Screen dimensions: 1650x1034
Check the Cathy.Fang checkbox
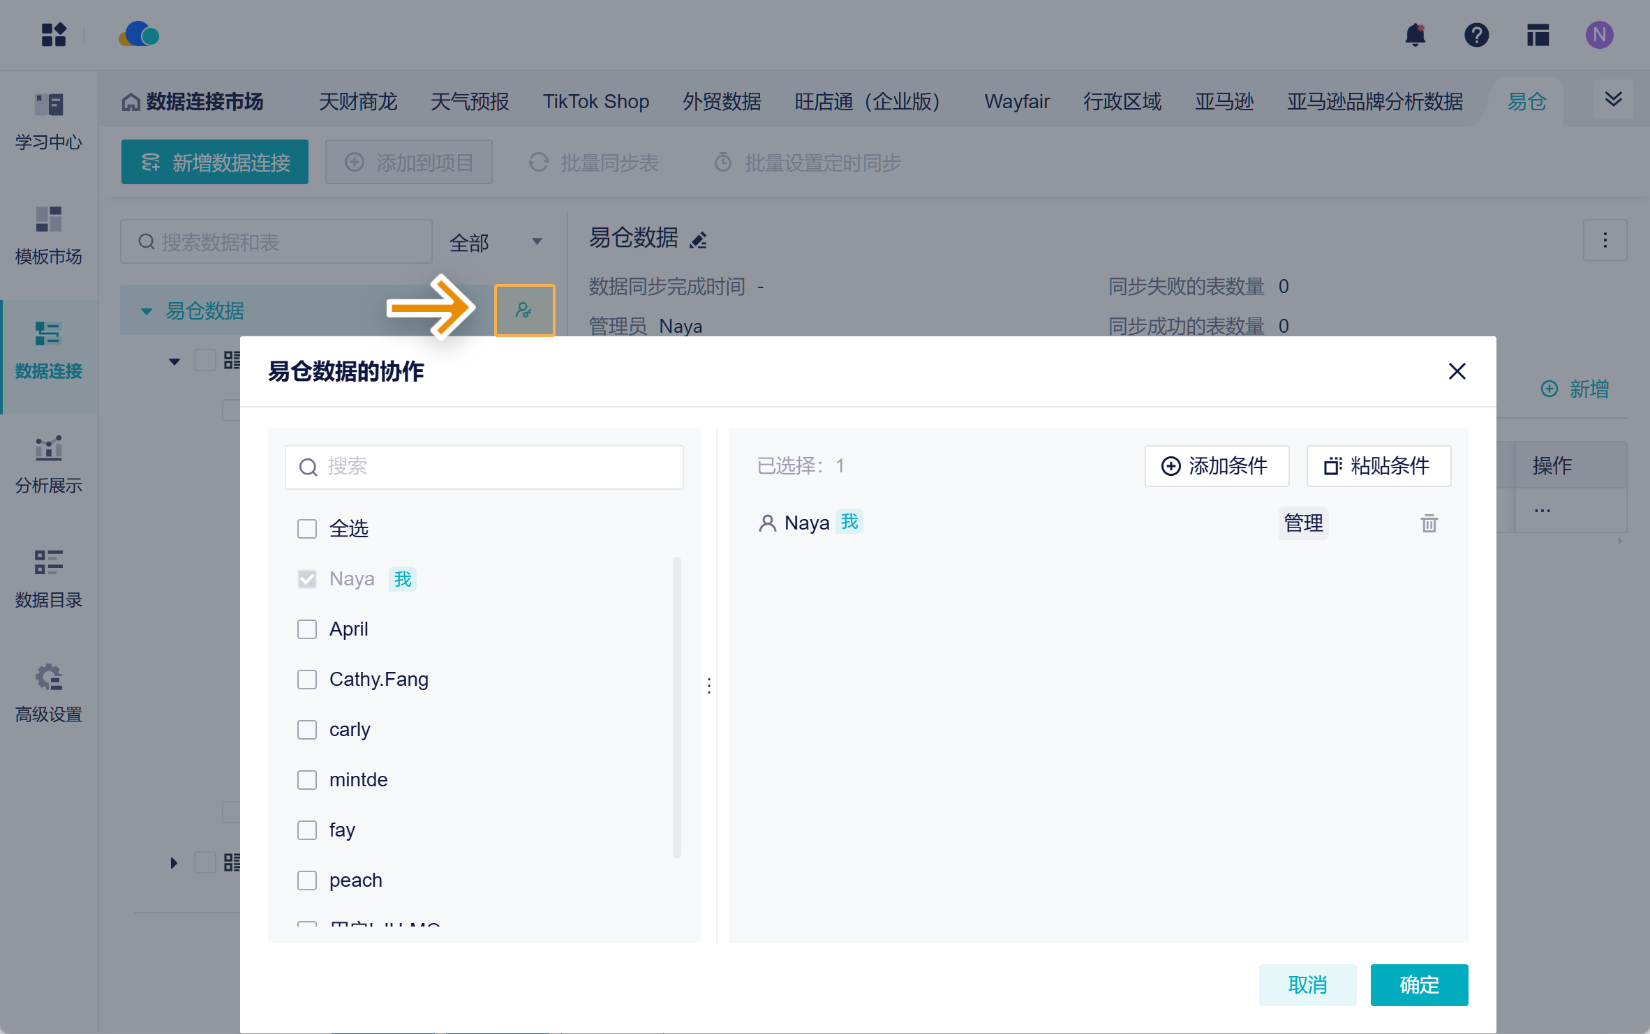pos(307,679)
